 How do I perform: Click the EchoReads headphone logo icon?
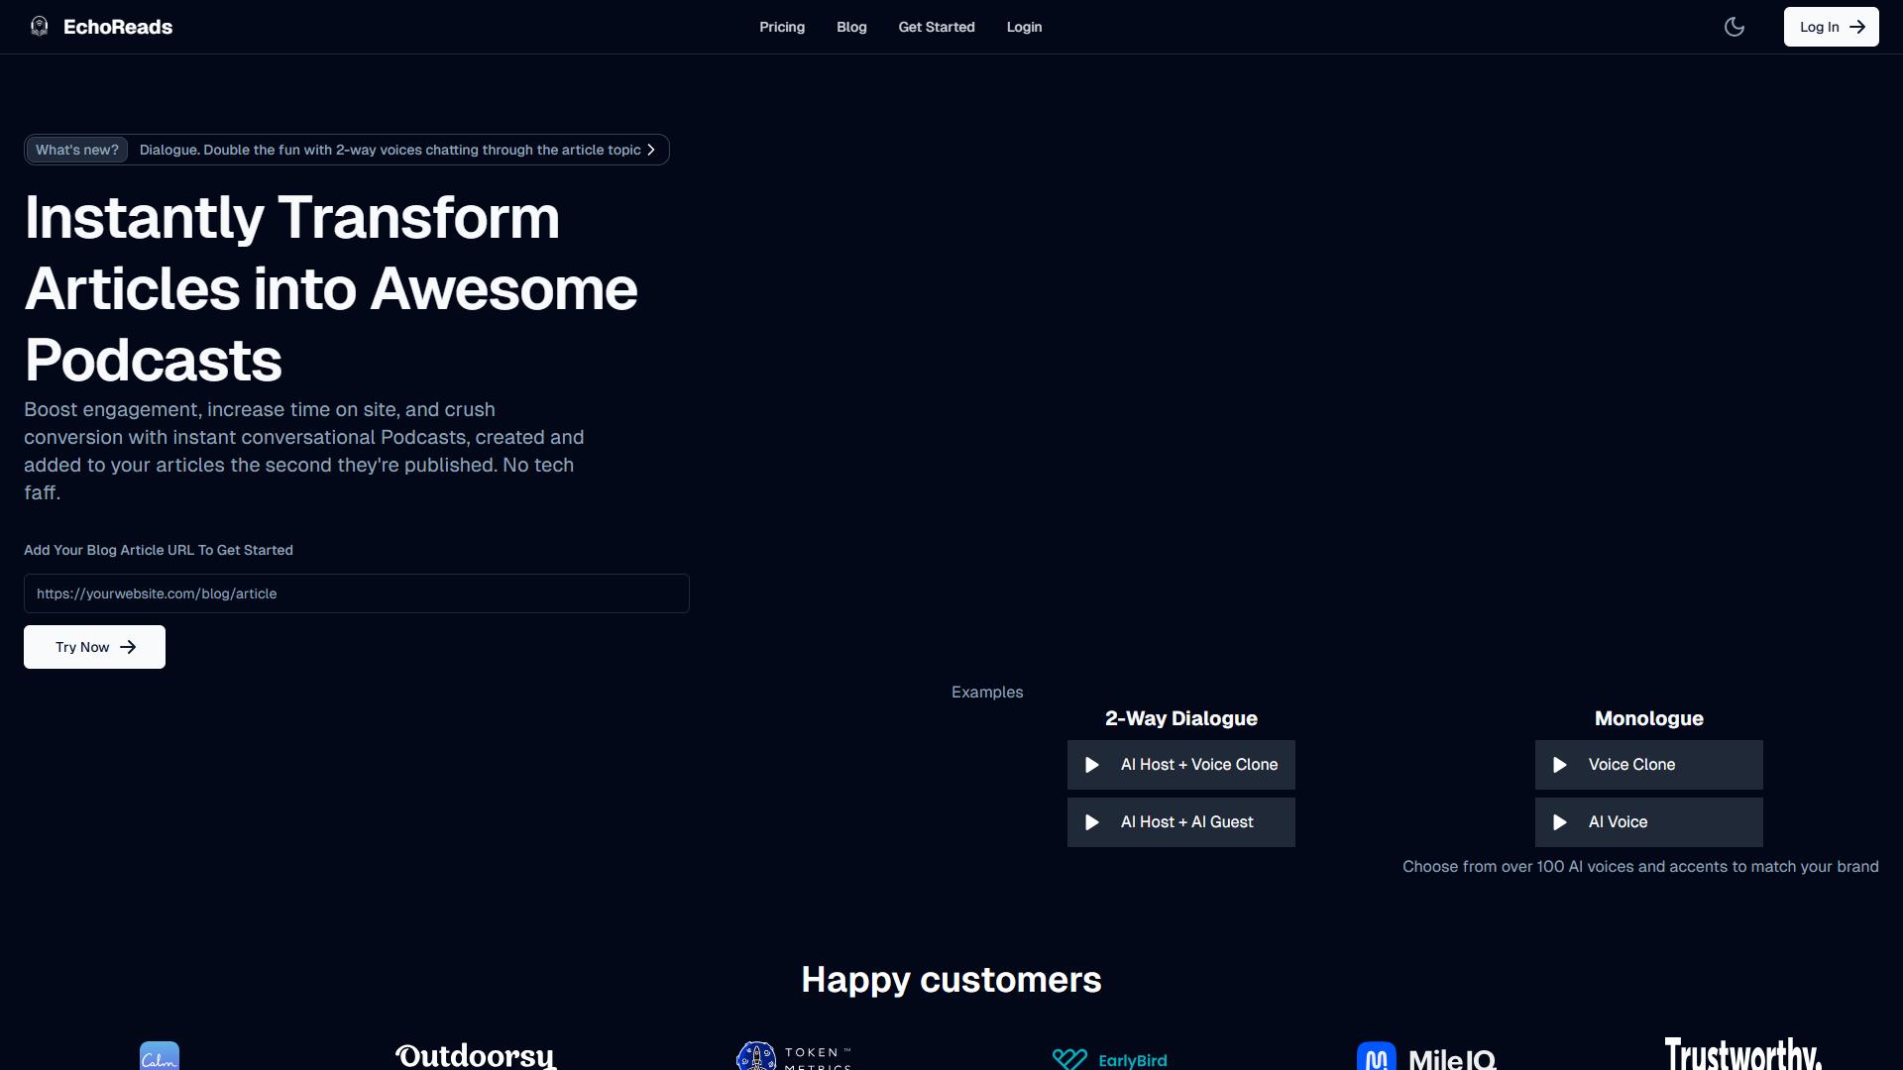click(x=40, y=27)
